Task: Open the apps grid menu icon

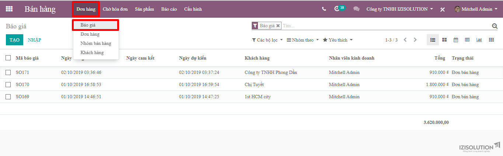Action: click(x=9, y=9)
